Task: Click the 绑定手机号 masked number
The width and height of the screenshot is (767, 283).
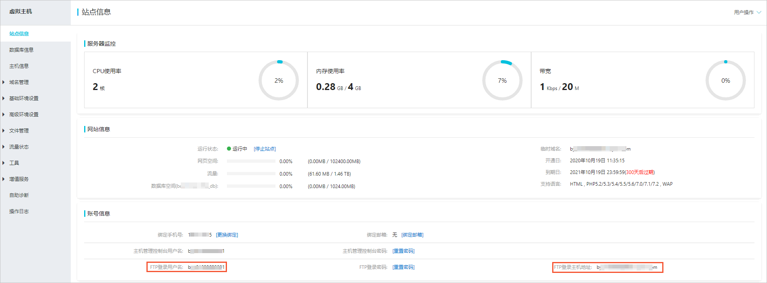Action: point(200,235)
